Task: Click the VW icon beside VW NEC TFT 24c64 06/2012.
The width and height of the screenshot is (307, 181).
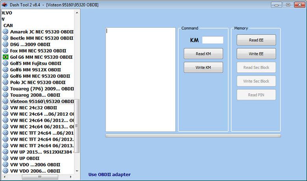Action: pyautogui.click(x=6, y=139)
